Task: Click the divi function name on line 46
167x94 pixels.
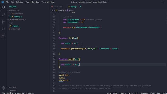Action: pos(70,38)
